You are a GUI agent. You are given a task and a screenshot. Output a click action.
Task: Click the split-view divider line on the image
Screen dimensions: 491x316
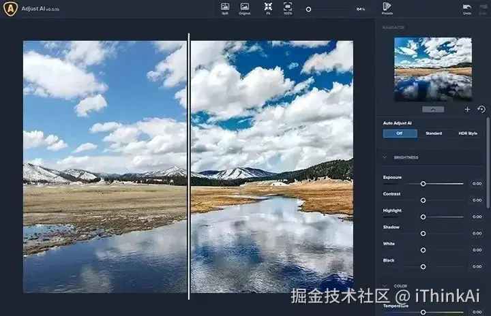click(189, 166)
